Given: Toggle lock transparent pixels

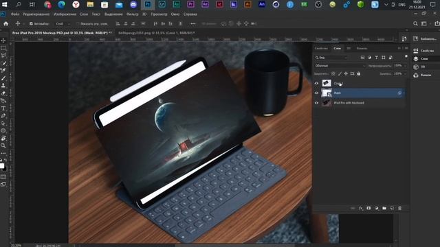Looking at the screenshot, I should [x=333, y=73].
